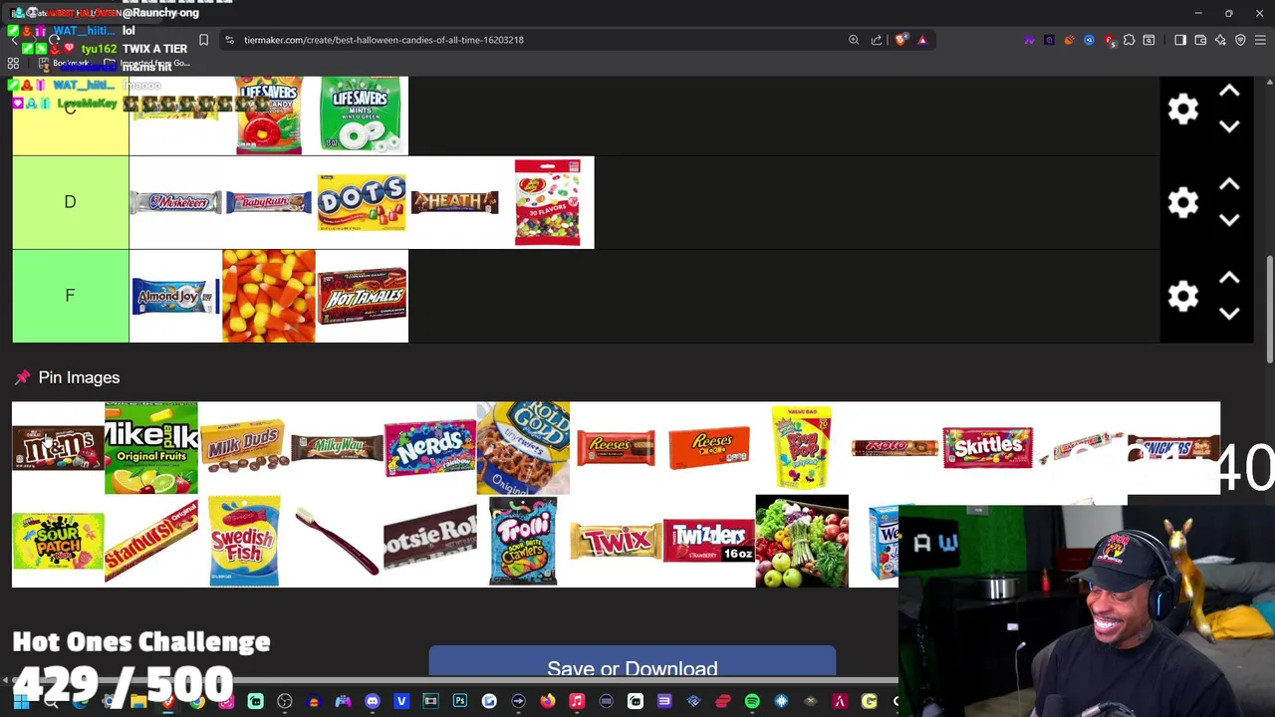Select the Ring Pop image
Screen dimensions: 1275x717
[802, 448]
